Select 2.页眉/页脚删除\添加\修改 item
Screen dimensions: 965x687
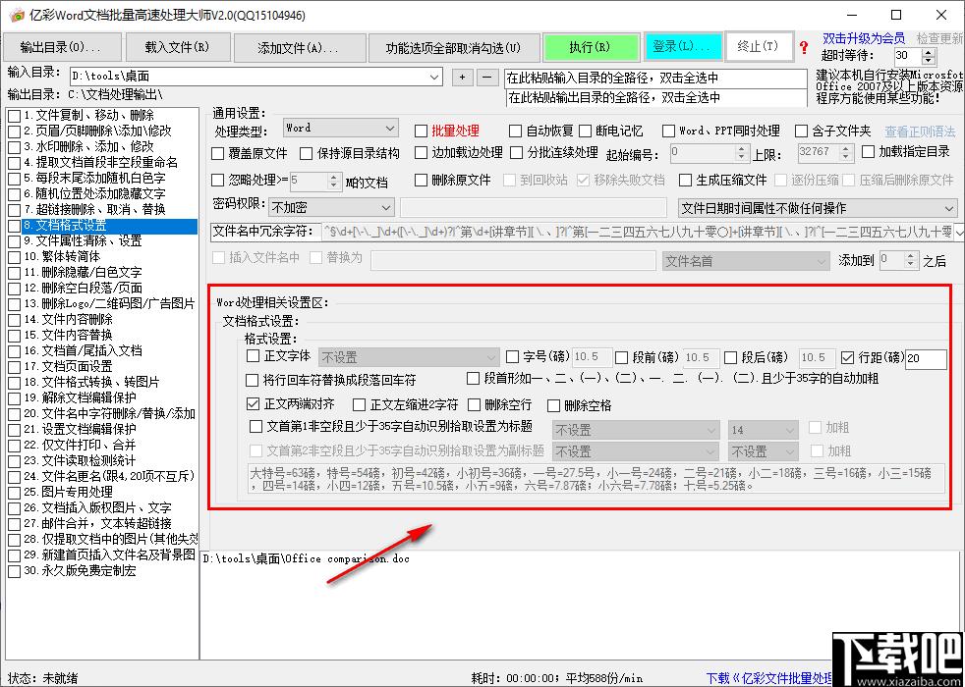97,131
